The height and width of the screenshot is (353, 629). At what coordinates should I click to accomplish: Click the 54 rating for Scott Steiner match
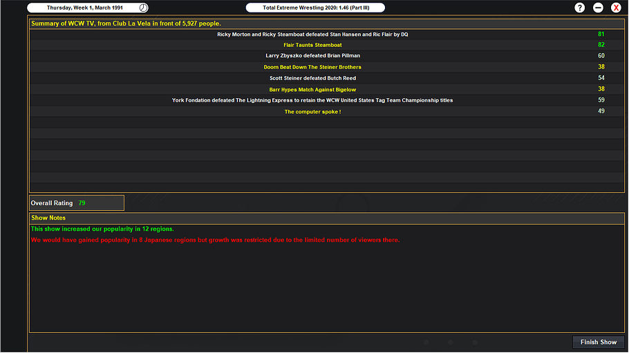pyautogui.click(x=601, y=78)
